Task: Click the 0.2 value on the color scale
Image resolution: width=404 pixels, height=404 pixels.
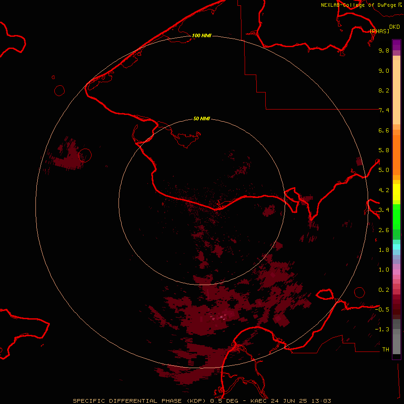Action: [x=384, y=290]
